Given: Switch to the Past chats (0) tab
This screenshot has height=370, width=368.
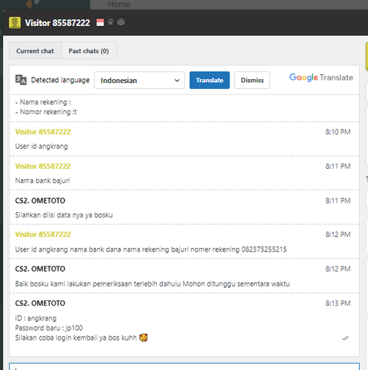Looking at the screenshot, I should coord(89,51).
